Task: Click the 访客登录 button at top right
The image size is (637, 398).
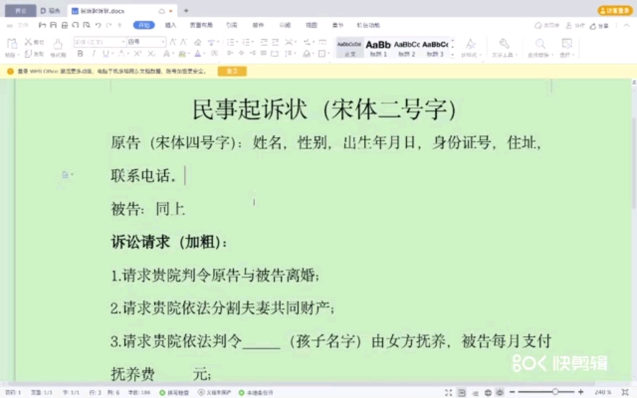Action: [x=615, y=10]
